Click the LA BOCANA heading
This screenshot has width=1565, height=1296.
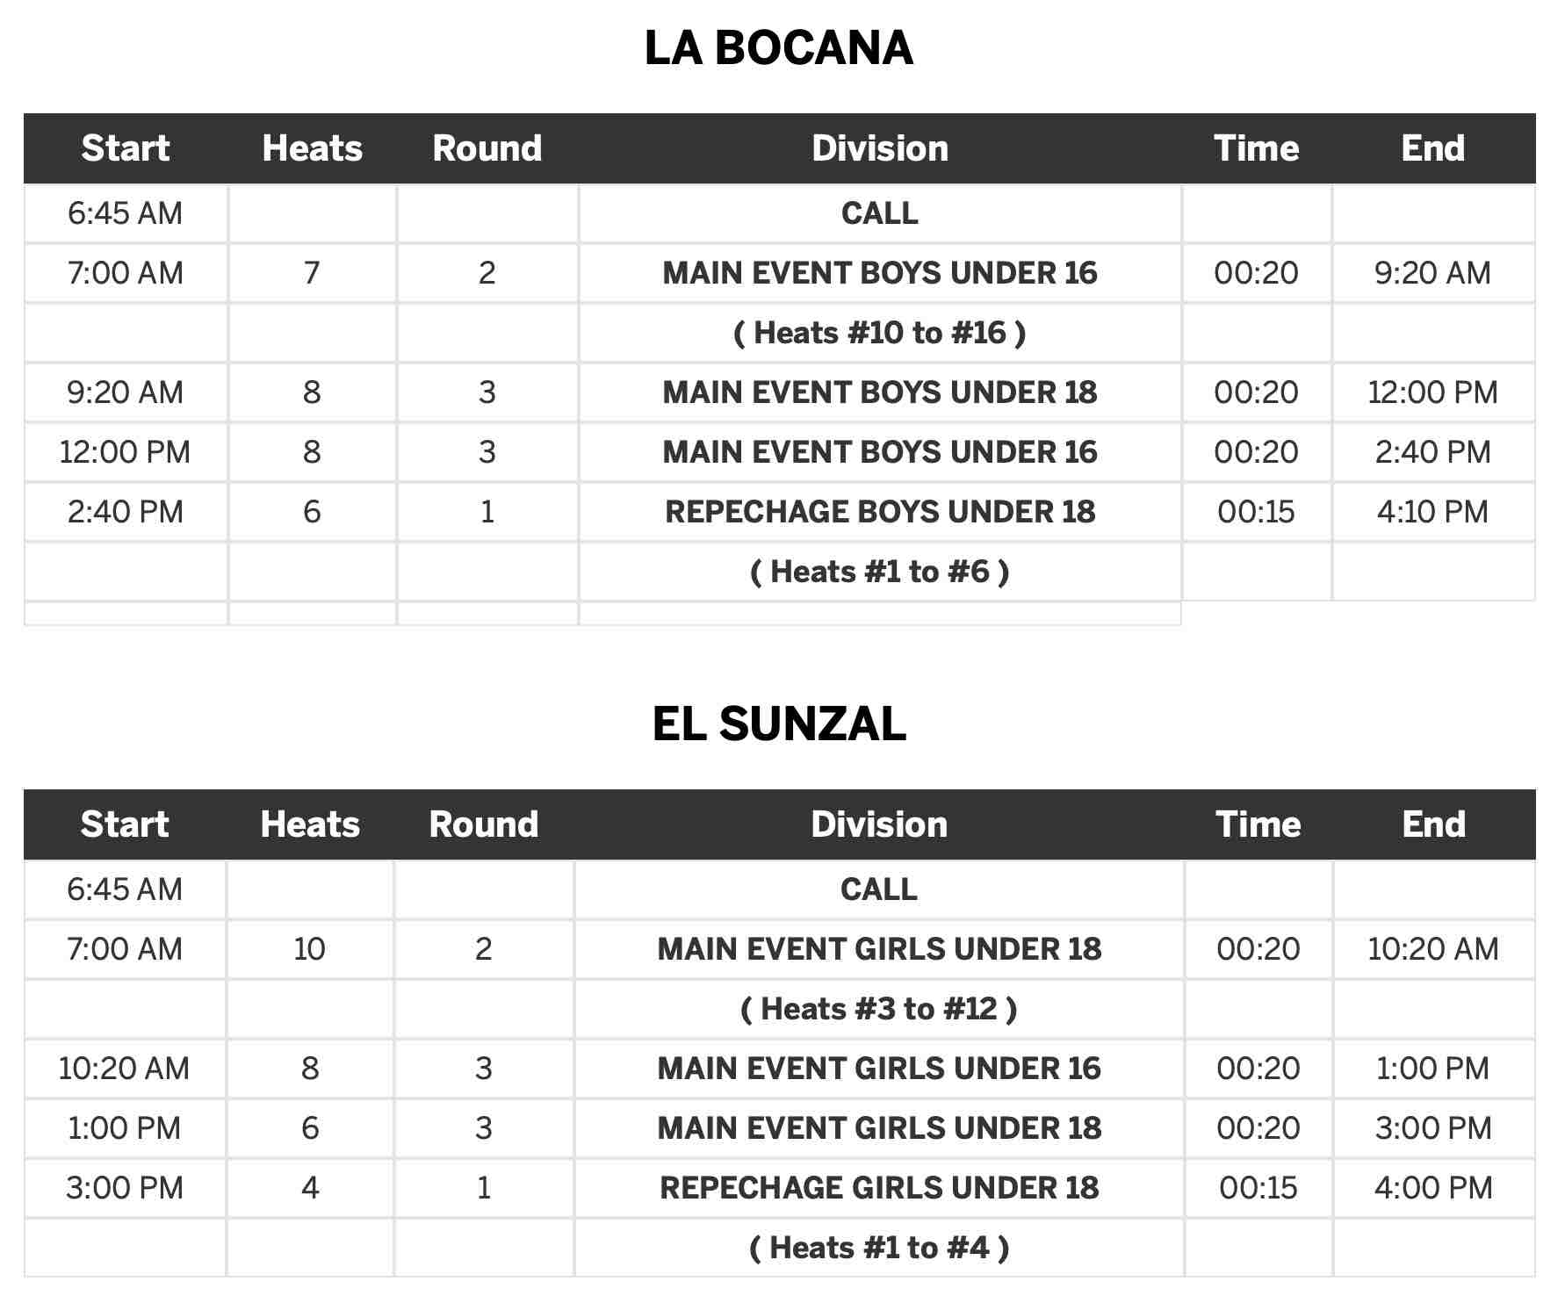(779, 48)
